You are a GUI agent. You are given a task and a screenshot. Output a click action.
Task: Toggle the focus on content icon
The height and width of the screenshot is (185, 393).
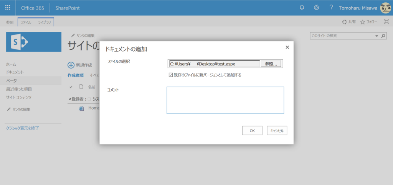coord(386,22)
